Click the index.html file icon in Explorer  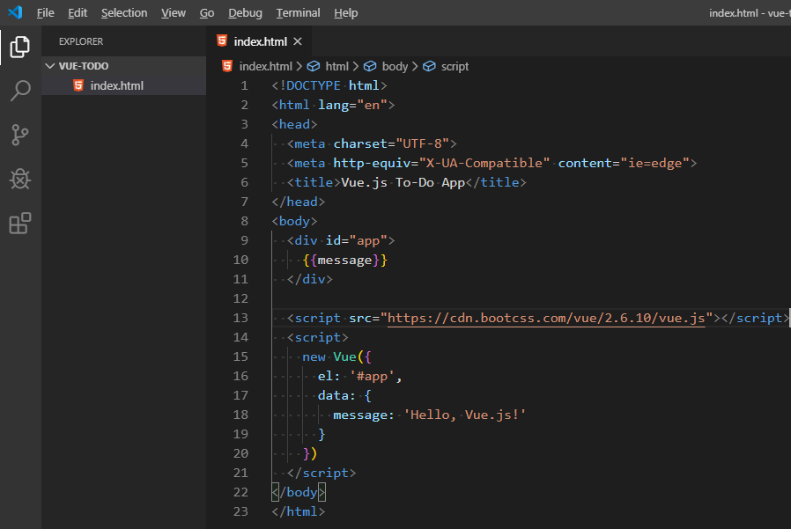click(x=78, y=84)
